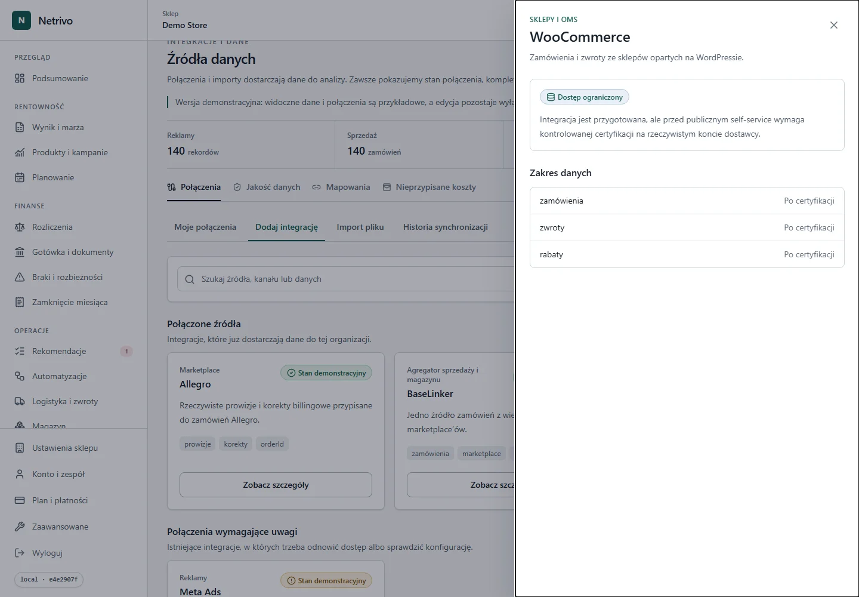The height and width of the screenshot is (597, 859).
Task: Click the Mapowania link icon
Action: click(317, 187)
